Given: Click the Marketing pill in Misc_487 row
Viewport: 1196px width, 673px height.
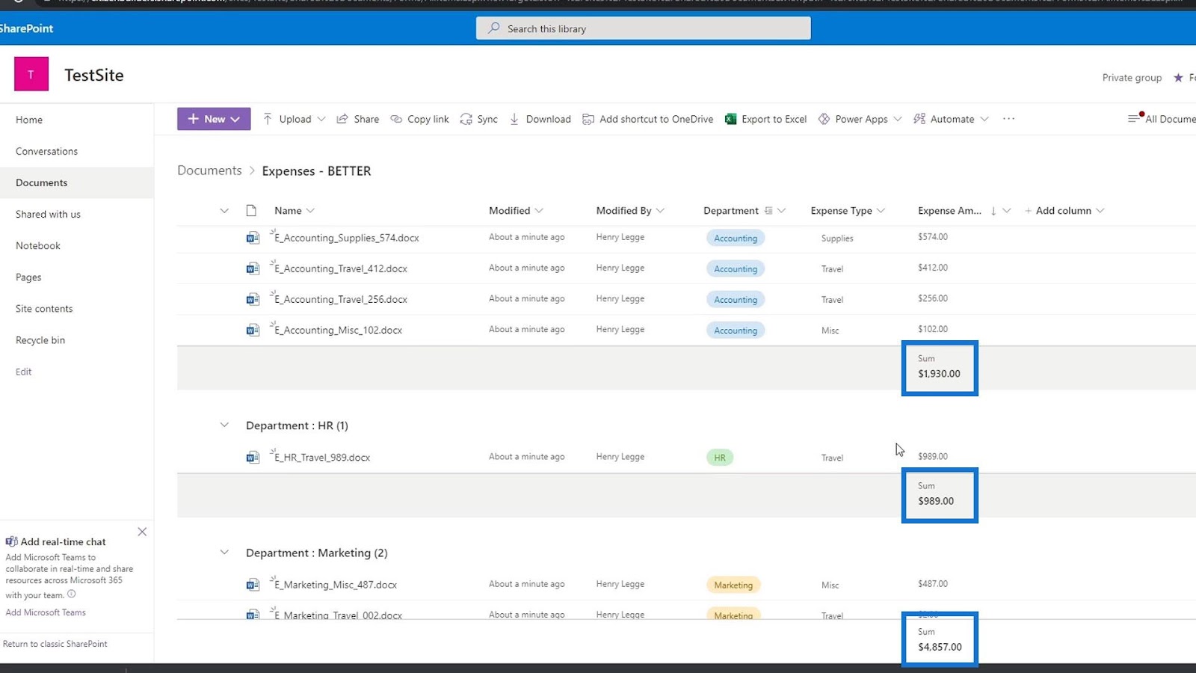Looking at the screenshot, I should point(733,585).
